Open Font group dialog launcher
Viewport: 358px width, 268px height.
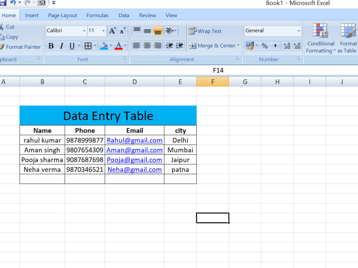tap(125, 59)
